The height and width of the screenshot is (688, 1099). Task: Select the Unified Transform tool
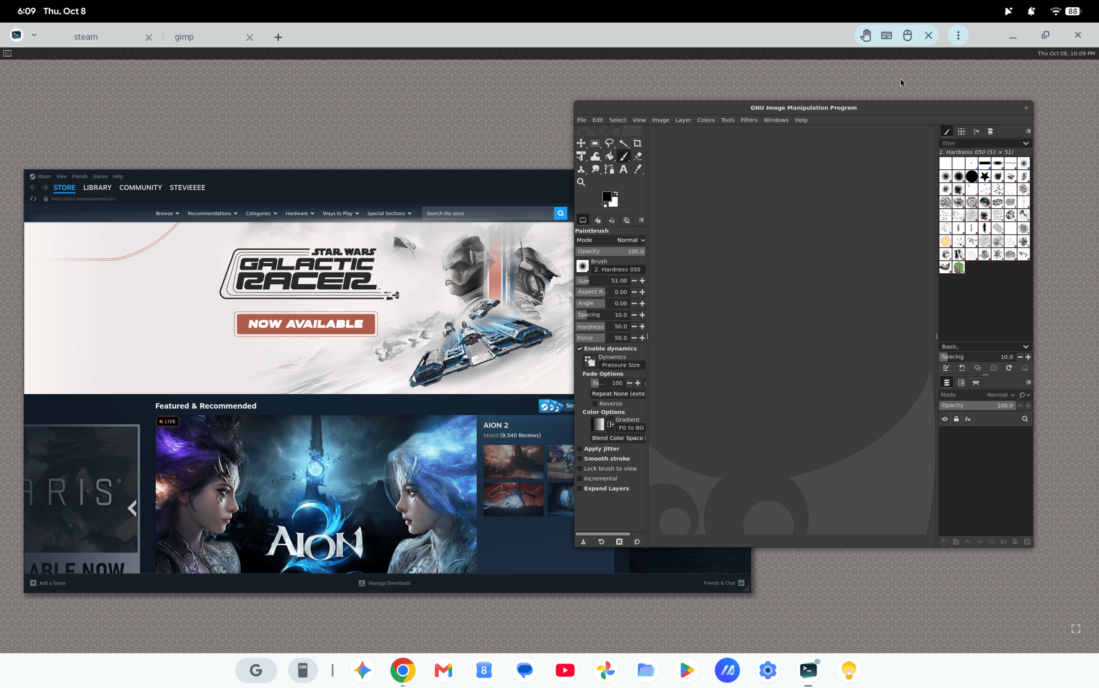(581, 157)
